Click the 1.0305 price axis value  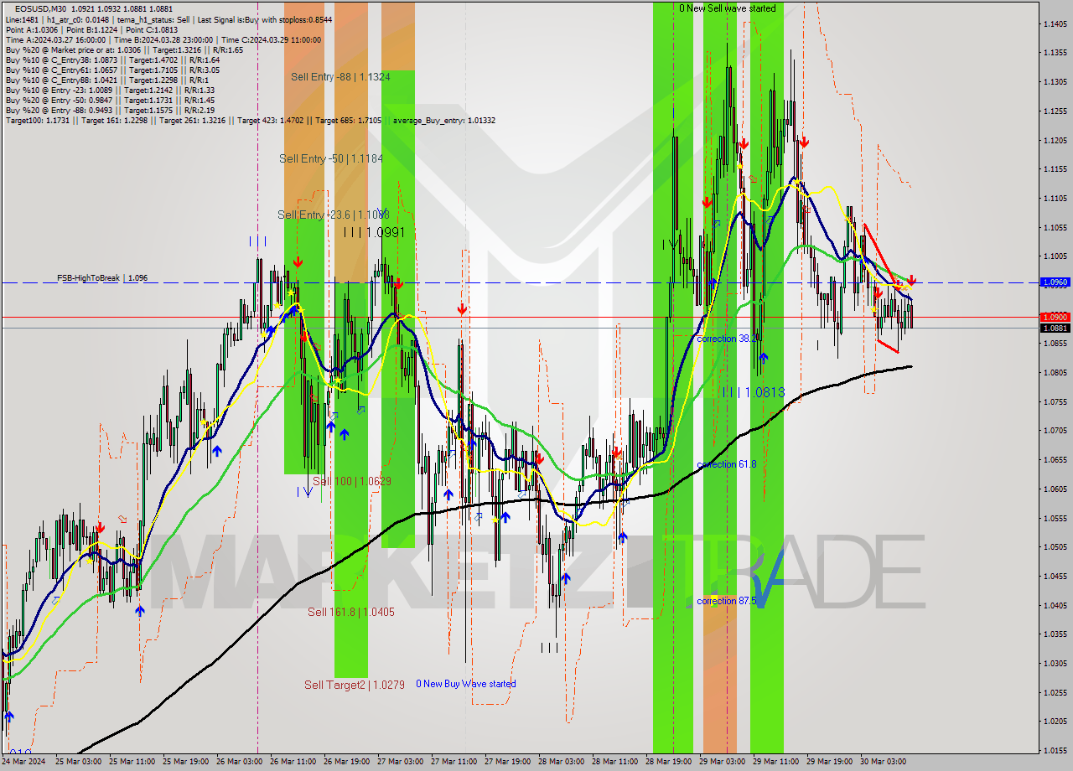click(x=1055, y=663)
